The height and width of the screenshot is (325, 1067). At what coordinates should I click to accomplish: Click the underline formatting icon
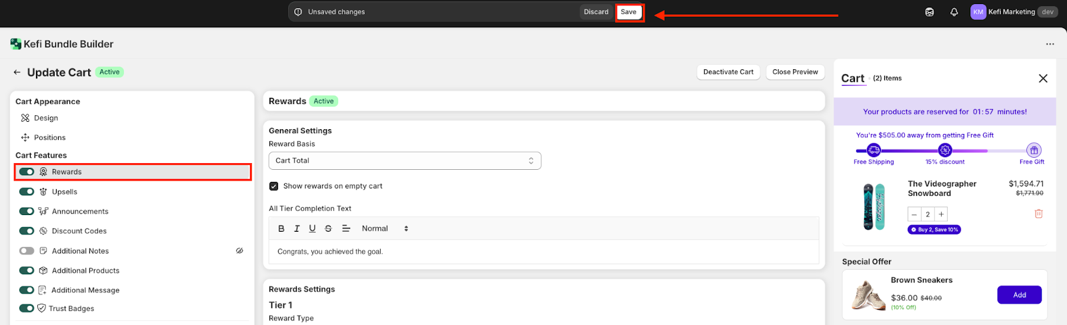pyautogui.click(x=312, y=228)
